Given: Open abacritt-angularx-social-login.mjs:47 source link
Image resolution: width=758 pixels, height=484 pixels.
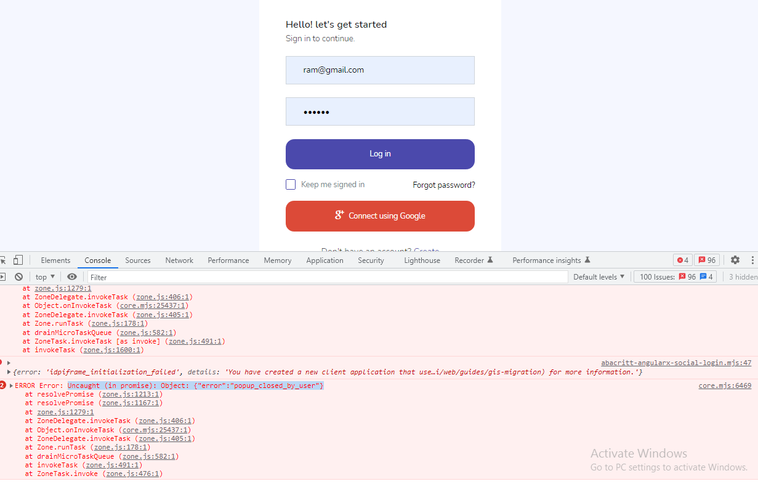Looking at the screenshot, I should [x=676, y=363].
